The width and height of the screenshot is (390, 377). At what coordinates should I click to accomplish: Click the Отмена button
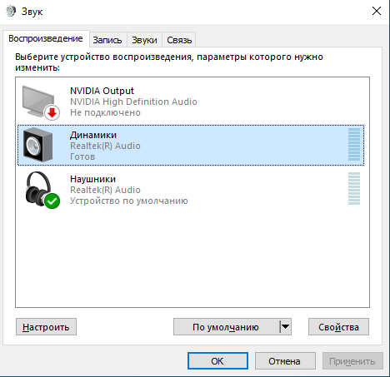285,361
